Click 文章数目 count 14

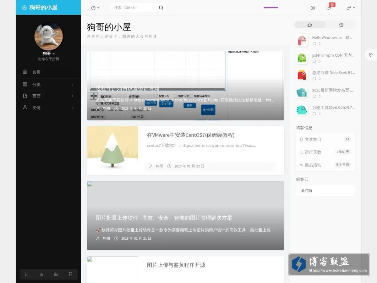click(x=347, y=139)
